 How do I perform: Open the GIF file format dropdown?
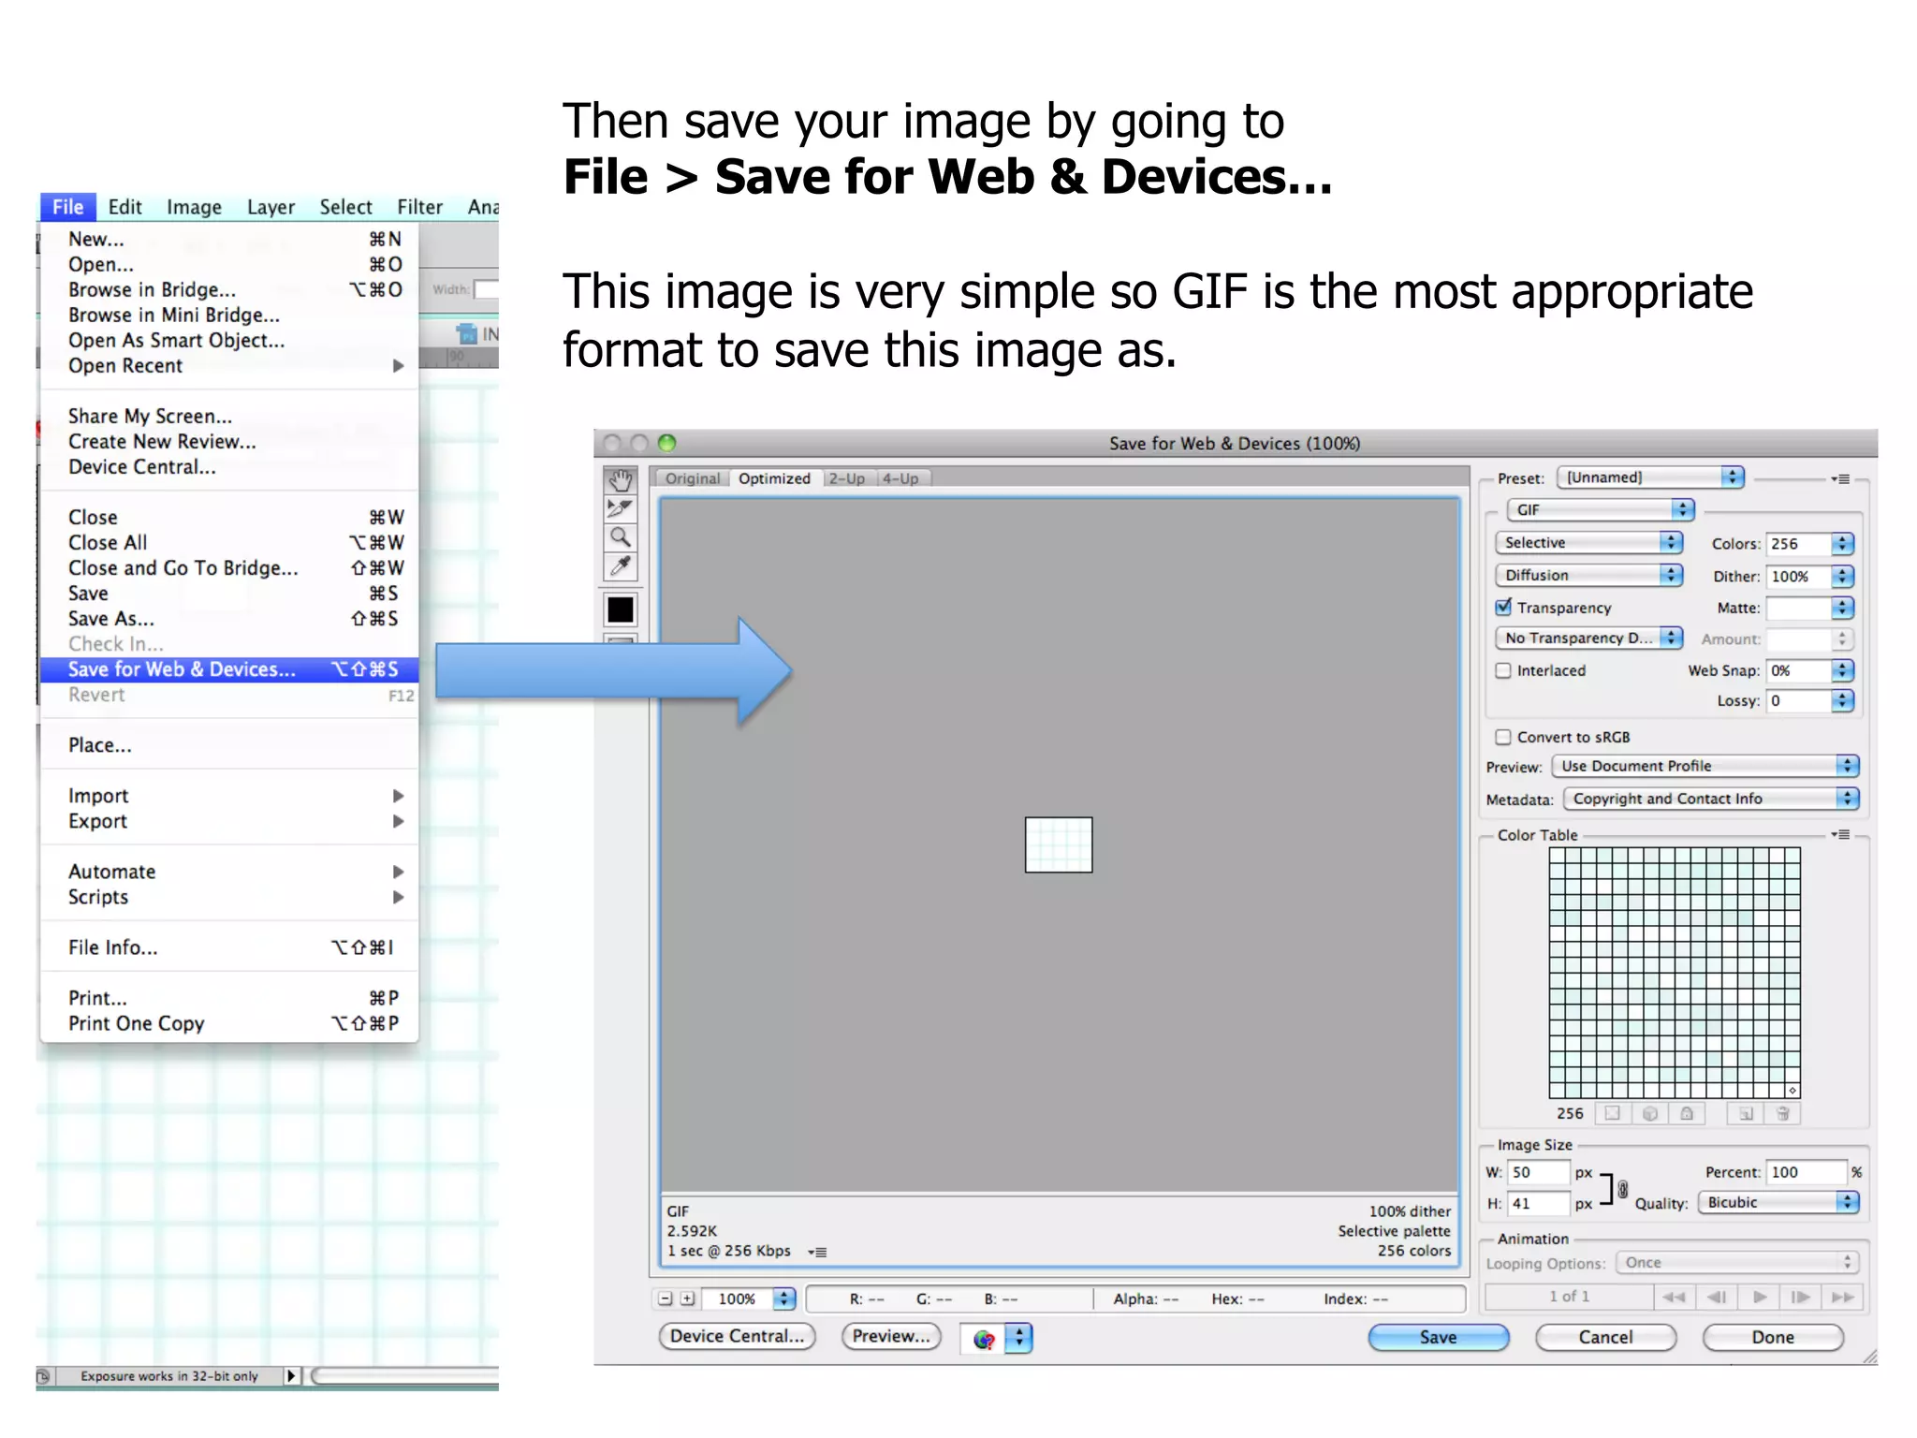[x=1601, y=509]
